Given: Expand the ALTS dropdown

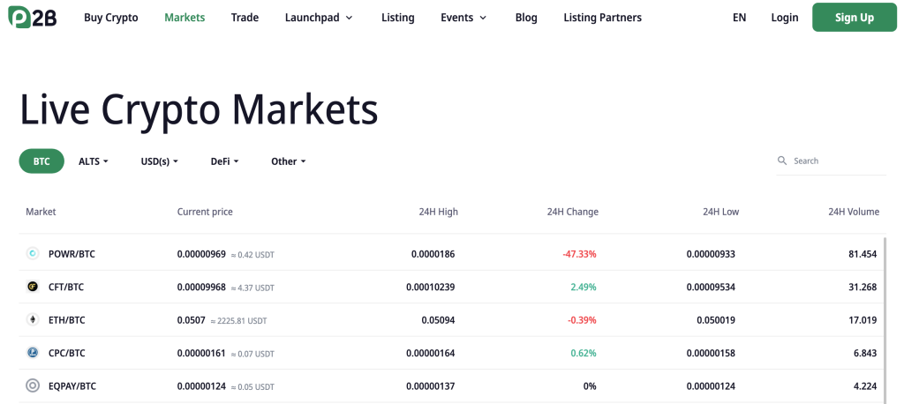Looking at the screenshot, I should [94, 161].
